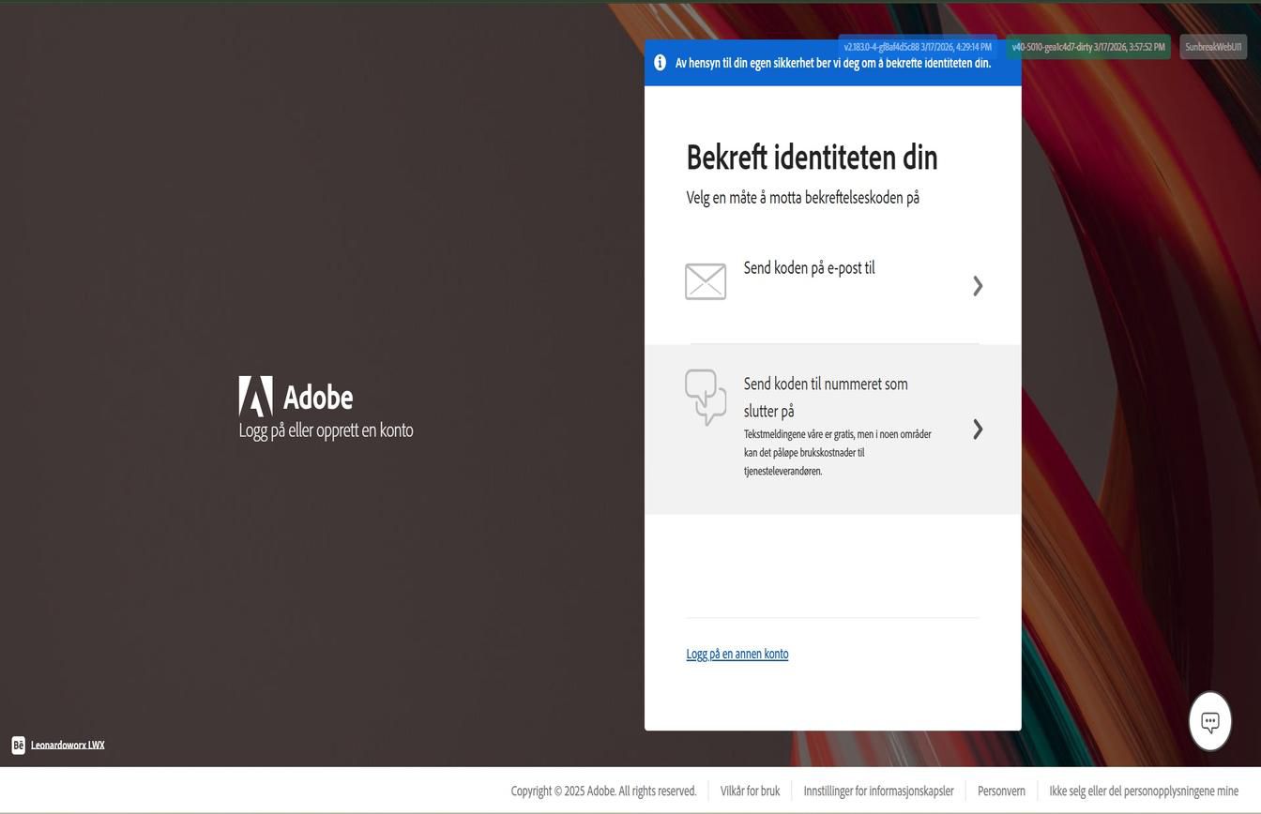Screen dimensions: 1261x814
Task: Click the green v40-5010 version badge
Action: coord(1086,44)
